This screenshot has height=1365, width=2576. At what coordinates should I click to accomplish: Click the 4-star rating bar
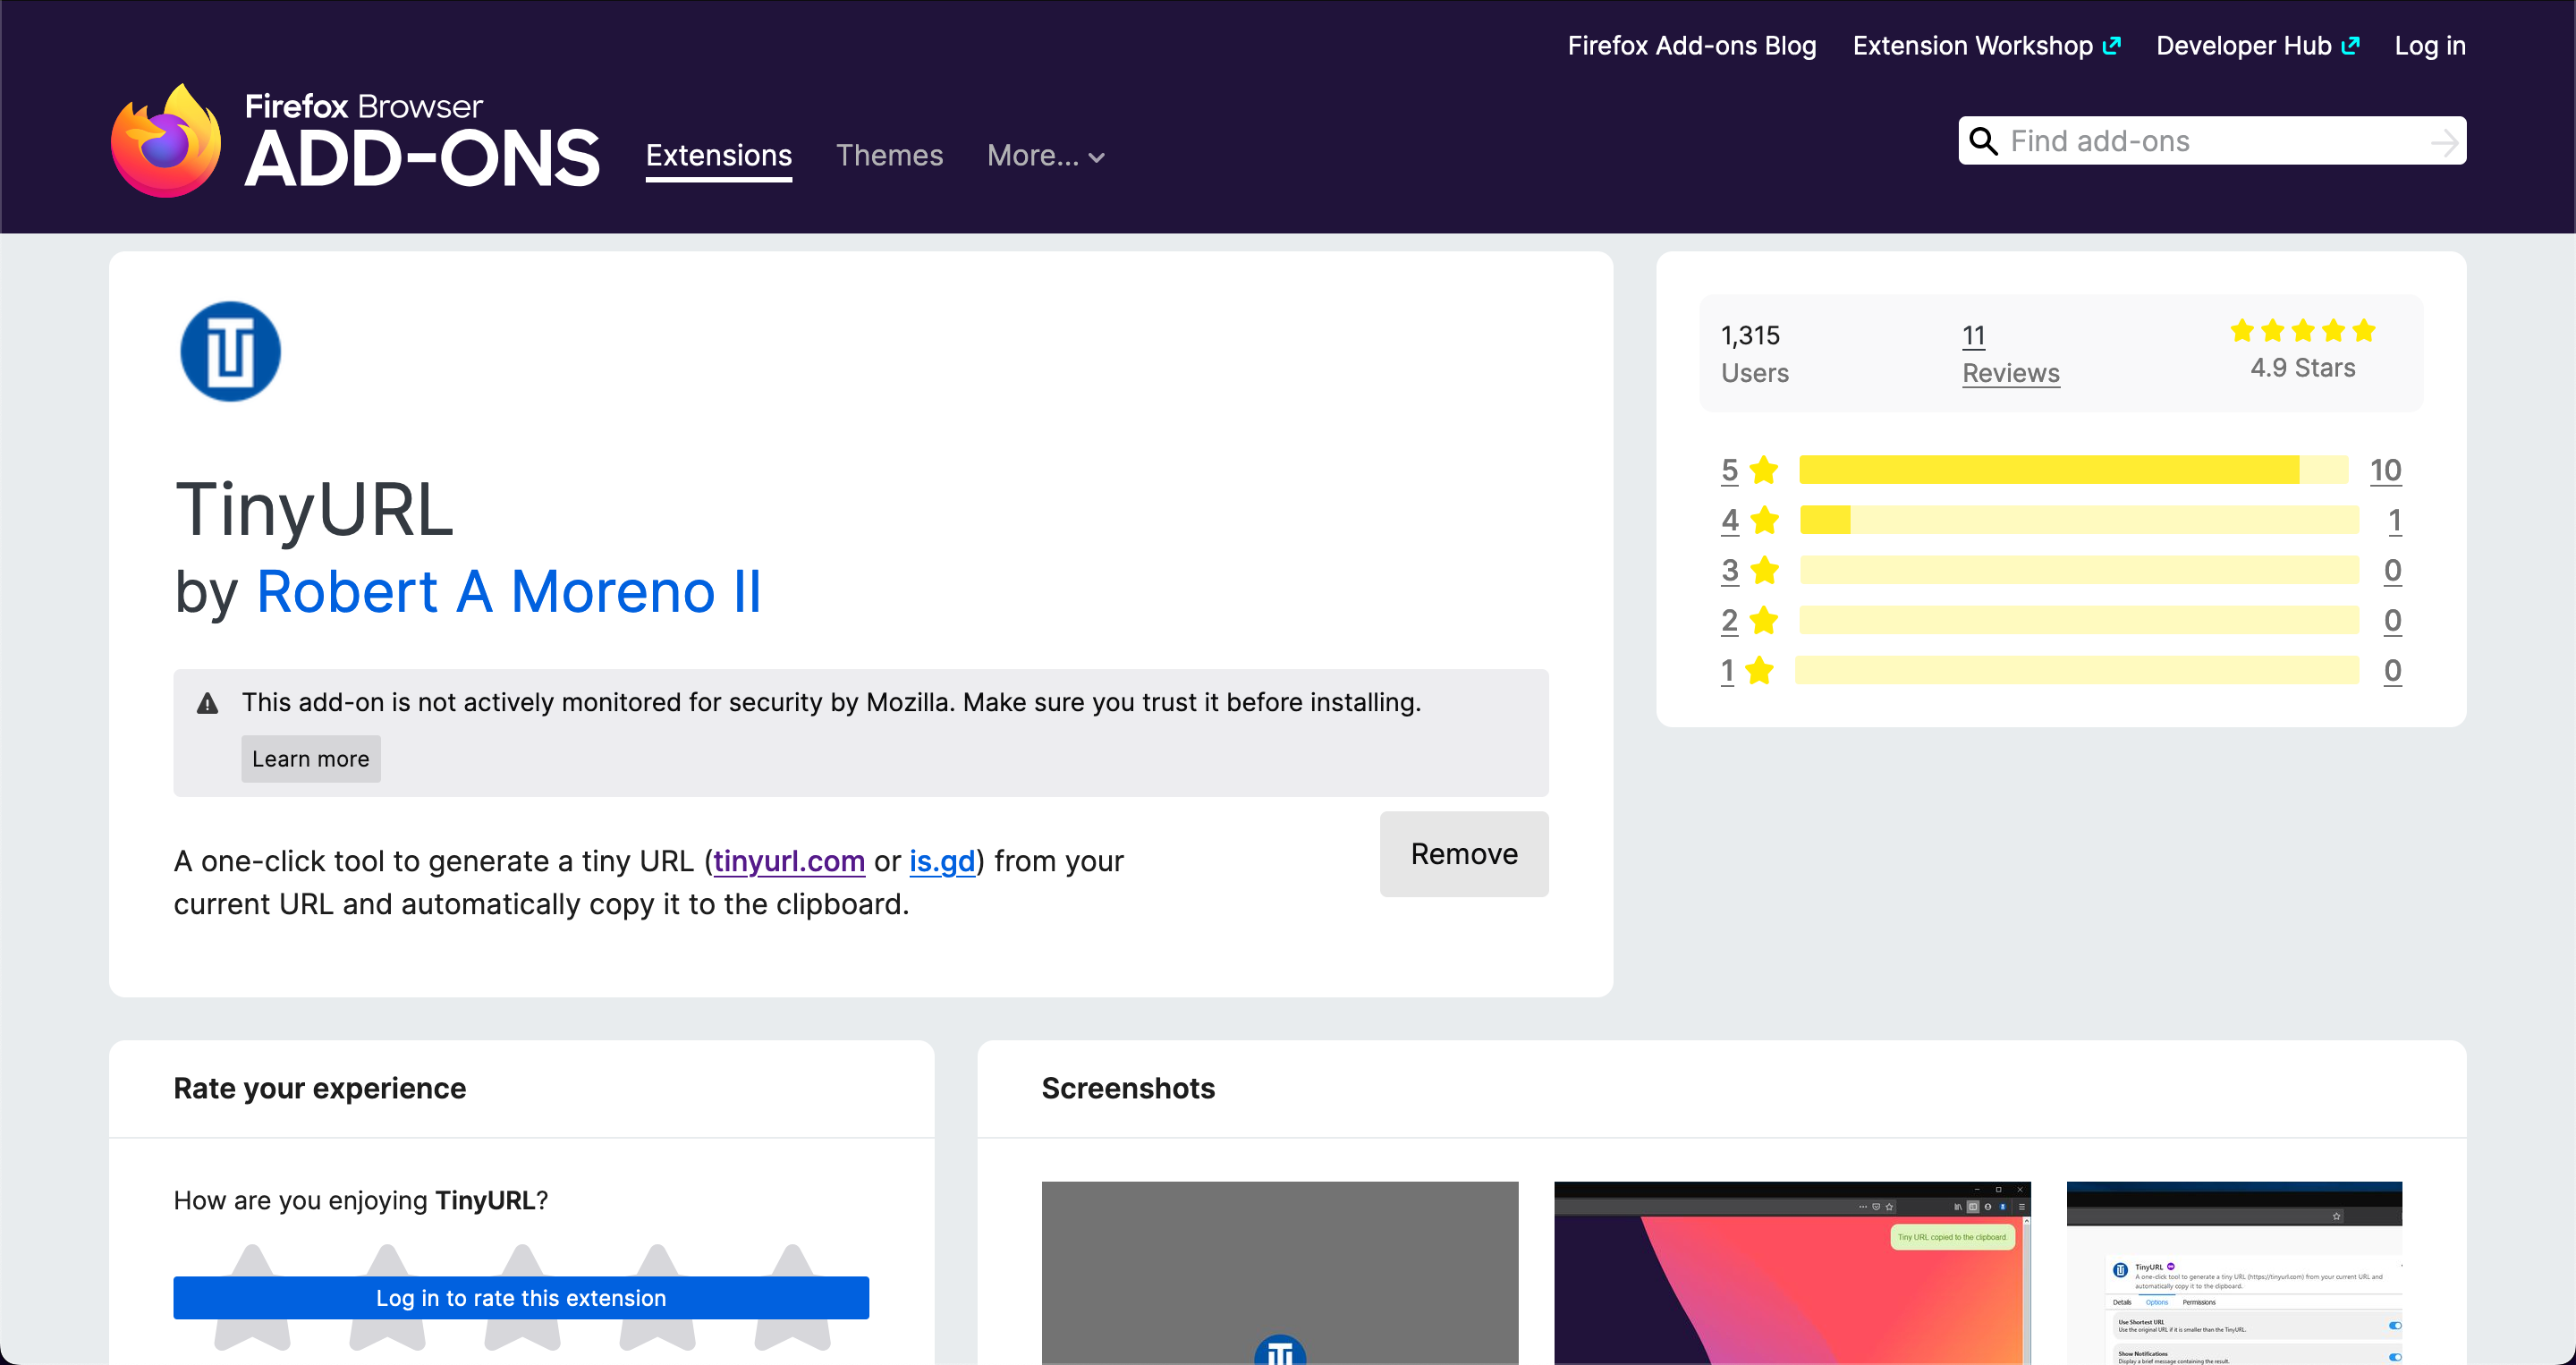tap(2079, 520)
